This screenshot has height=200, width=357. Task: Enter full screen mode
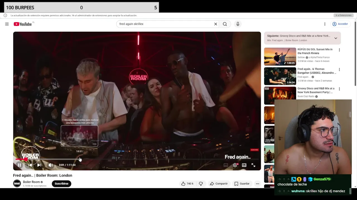[253, 165]
